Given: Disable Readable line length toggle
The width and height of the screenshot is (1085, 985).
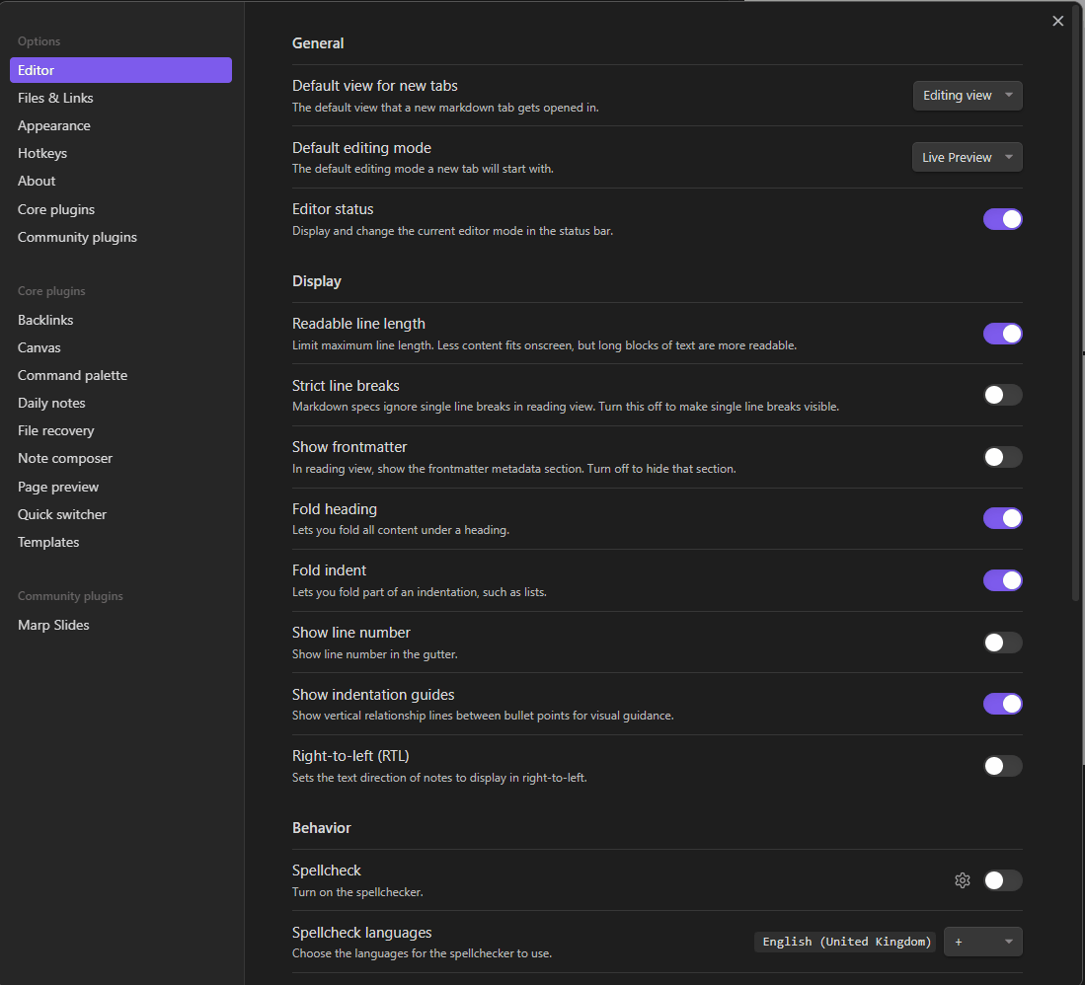Looking at the screenshot, I should (1002, 334).
